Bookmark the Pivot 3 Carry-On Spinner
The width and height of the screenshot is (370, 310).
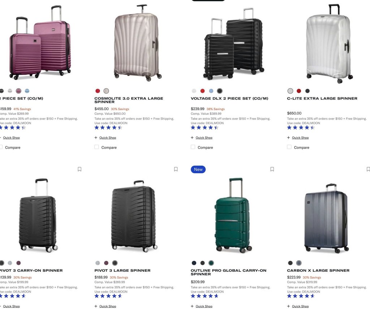pyautogui.click(x=79, y=169)
